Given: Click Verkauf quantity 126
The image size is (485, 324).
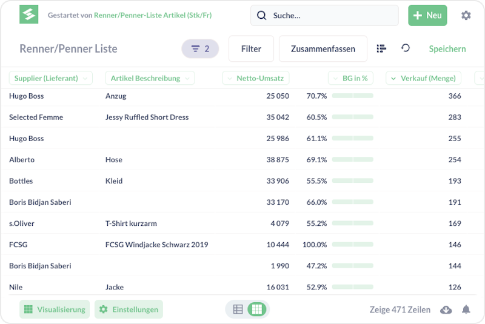Looking at the screenshot, I should [x=455, y=287].
